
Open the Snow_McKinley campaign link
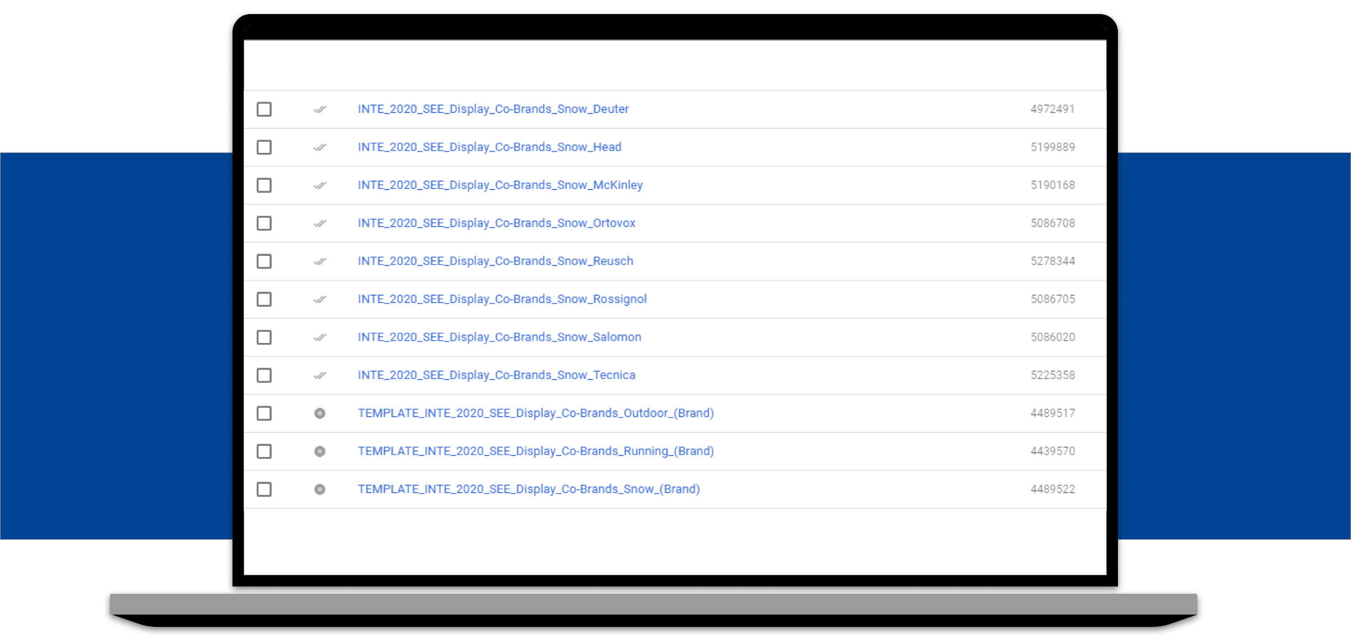point(500,185)
